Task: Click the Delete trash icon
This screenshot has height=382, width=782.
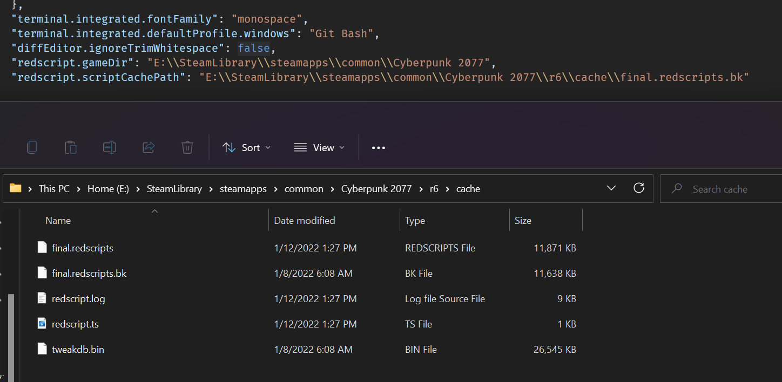Action: tap(187, 147)
